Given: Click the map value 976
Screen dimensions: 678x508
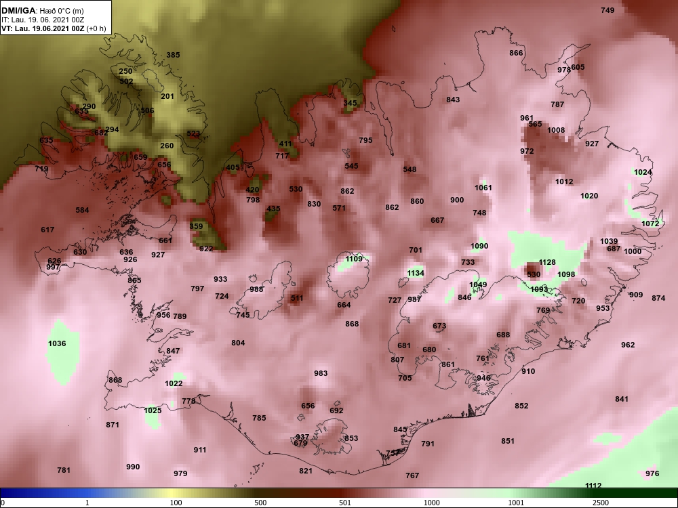Looking at the screenshot, I should (652, 473).
